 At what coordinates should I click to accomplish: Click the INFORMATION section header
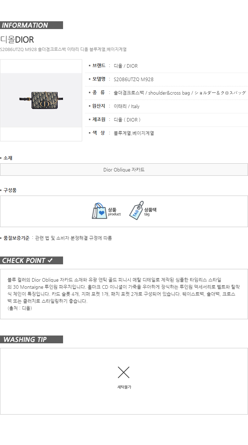pyautogui.click(x=32, y=25)
